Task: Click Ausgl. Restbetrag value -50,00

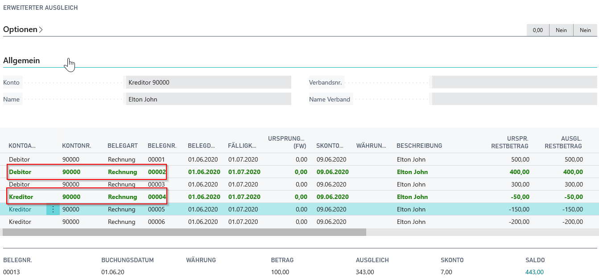Action: 573,197
